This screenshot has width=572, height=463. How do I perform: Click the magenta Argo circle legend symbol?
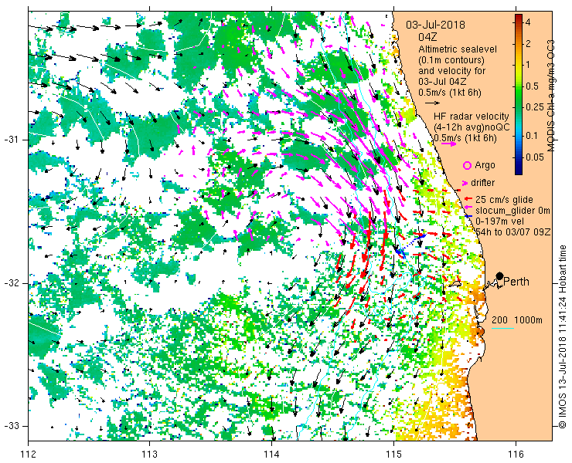pos(467,165)
